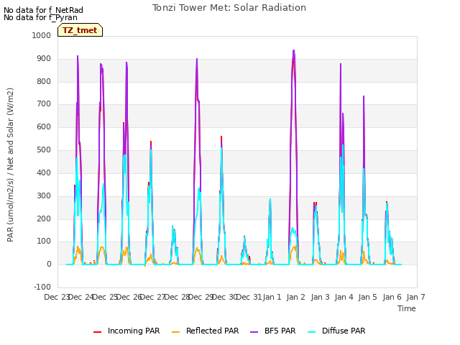Image resolution: width=460 pixels, height=345 pixels.
Task: Click x-axis label Jan 3
Action: pyautogui.click(x=320, y=297)
